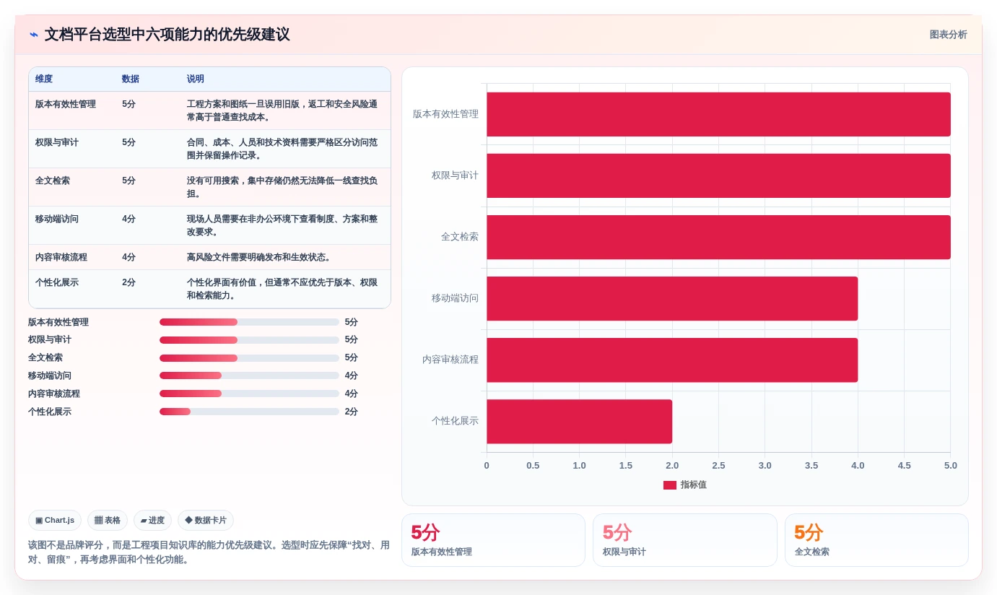Click the 权限与审计 bar in the chart
This screenshot has width=997, height=595.
718,175
